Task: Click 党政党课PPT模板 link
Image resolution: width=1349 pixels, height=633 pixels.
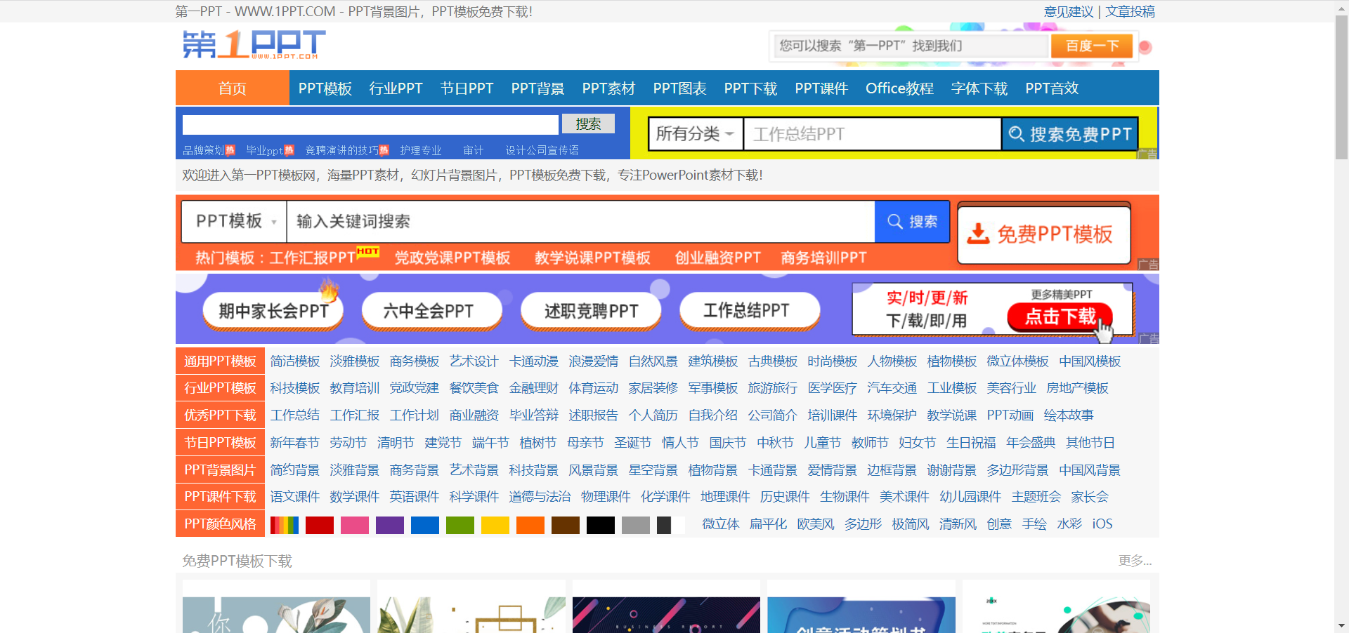Action: (x=452, y=258)
